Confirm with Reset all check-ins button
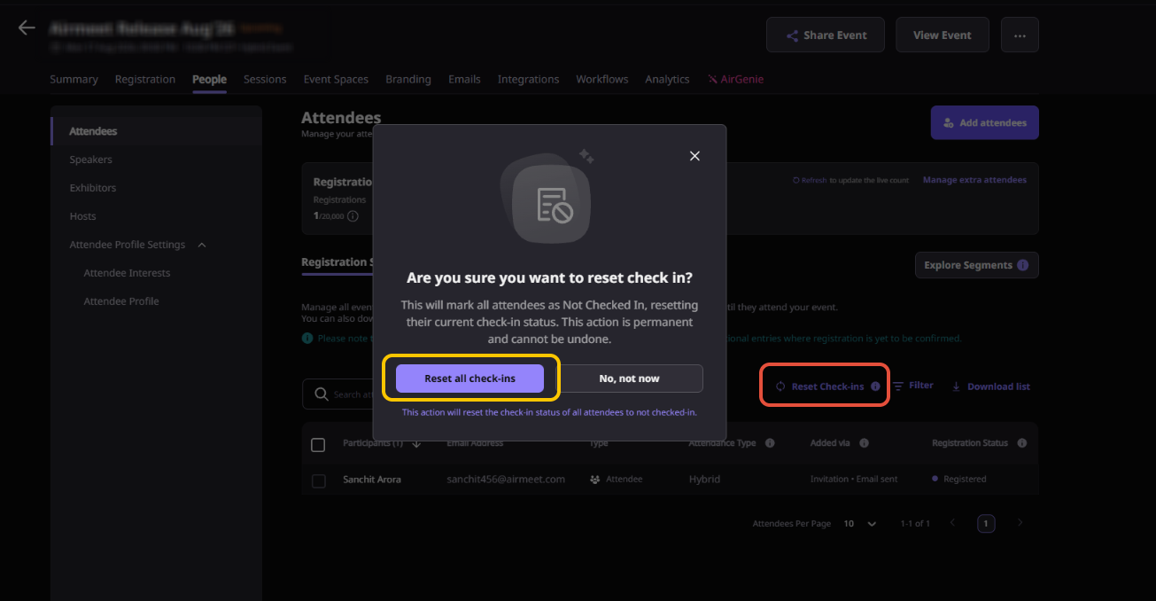Image resolution: width=1156 pixels, height=601 pixels. point(469,379)
